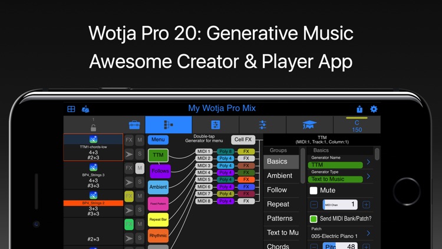Select the Basics group
Viewport: 442px width, 249px height.
coord(281,162)
